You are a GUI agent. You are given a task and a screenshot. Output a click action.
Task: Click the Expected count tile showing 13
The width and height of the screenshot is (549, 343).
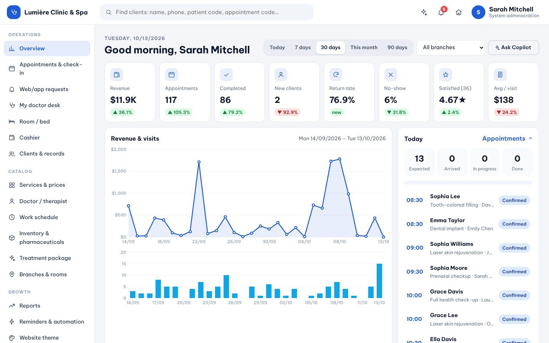pyautogui.click(x=419, y=162)
